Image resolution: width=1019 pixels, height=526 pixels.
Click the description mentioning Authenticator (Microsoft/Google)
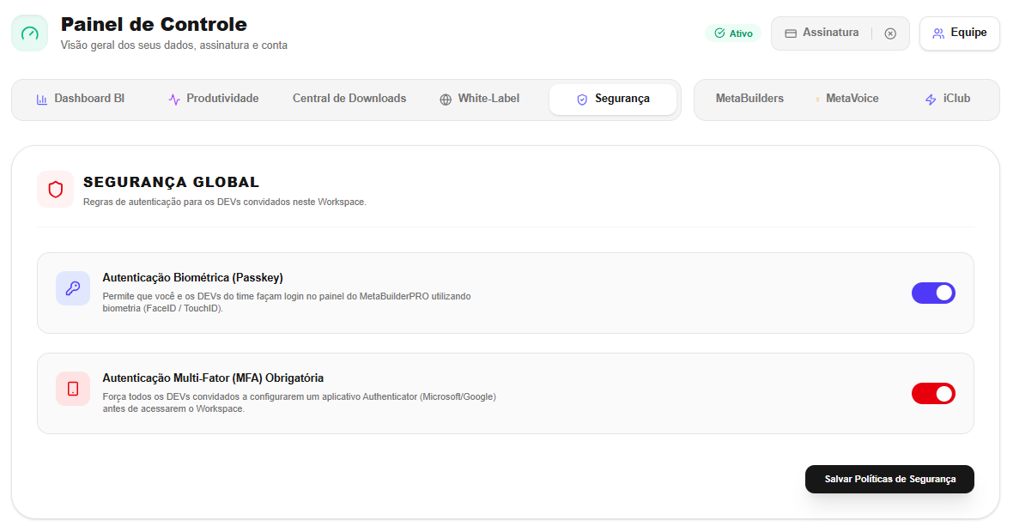click(299, 402)
